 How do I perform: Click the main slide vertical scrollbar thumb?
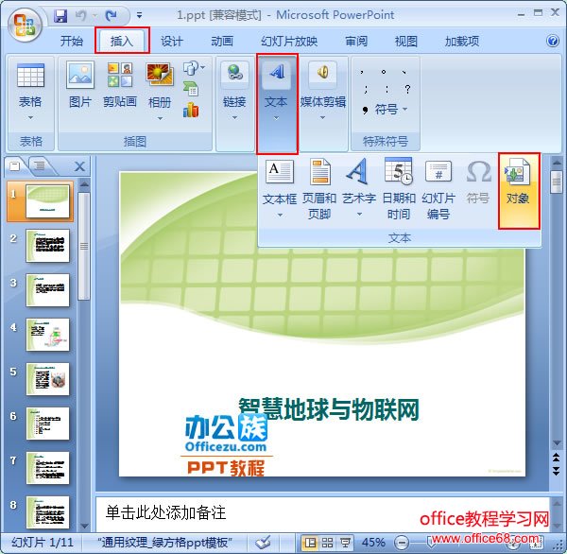coord(557,182)
